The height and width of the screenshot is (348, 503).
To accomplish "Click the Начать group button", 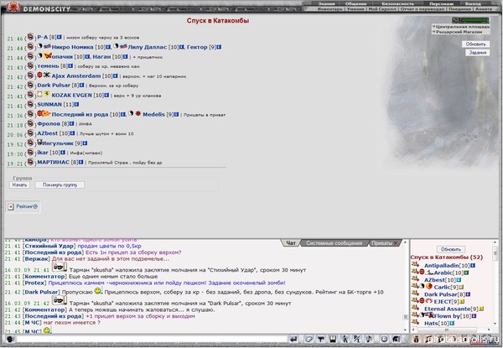I will 19,184.
